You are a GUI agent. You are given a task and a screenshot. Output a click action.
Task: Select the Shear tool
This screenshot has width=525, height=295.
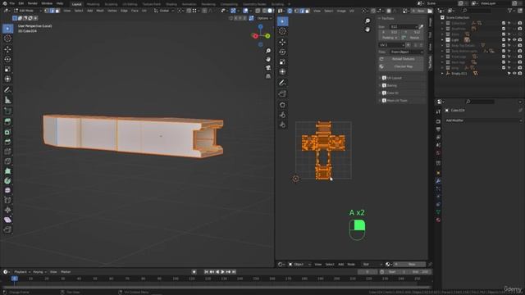[7, 220]
